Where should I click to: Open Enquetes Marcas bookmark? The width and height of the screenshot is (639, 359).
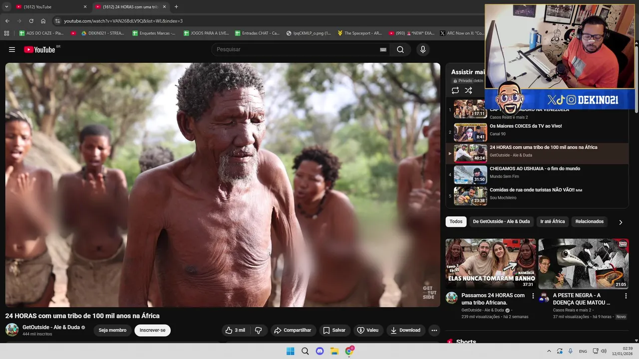click(x=154, y=33)
